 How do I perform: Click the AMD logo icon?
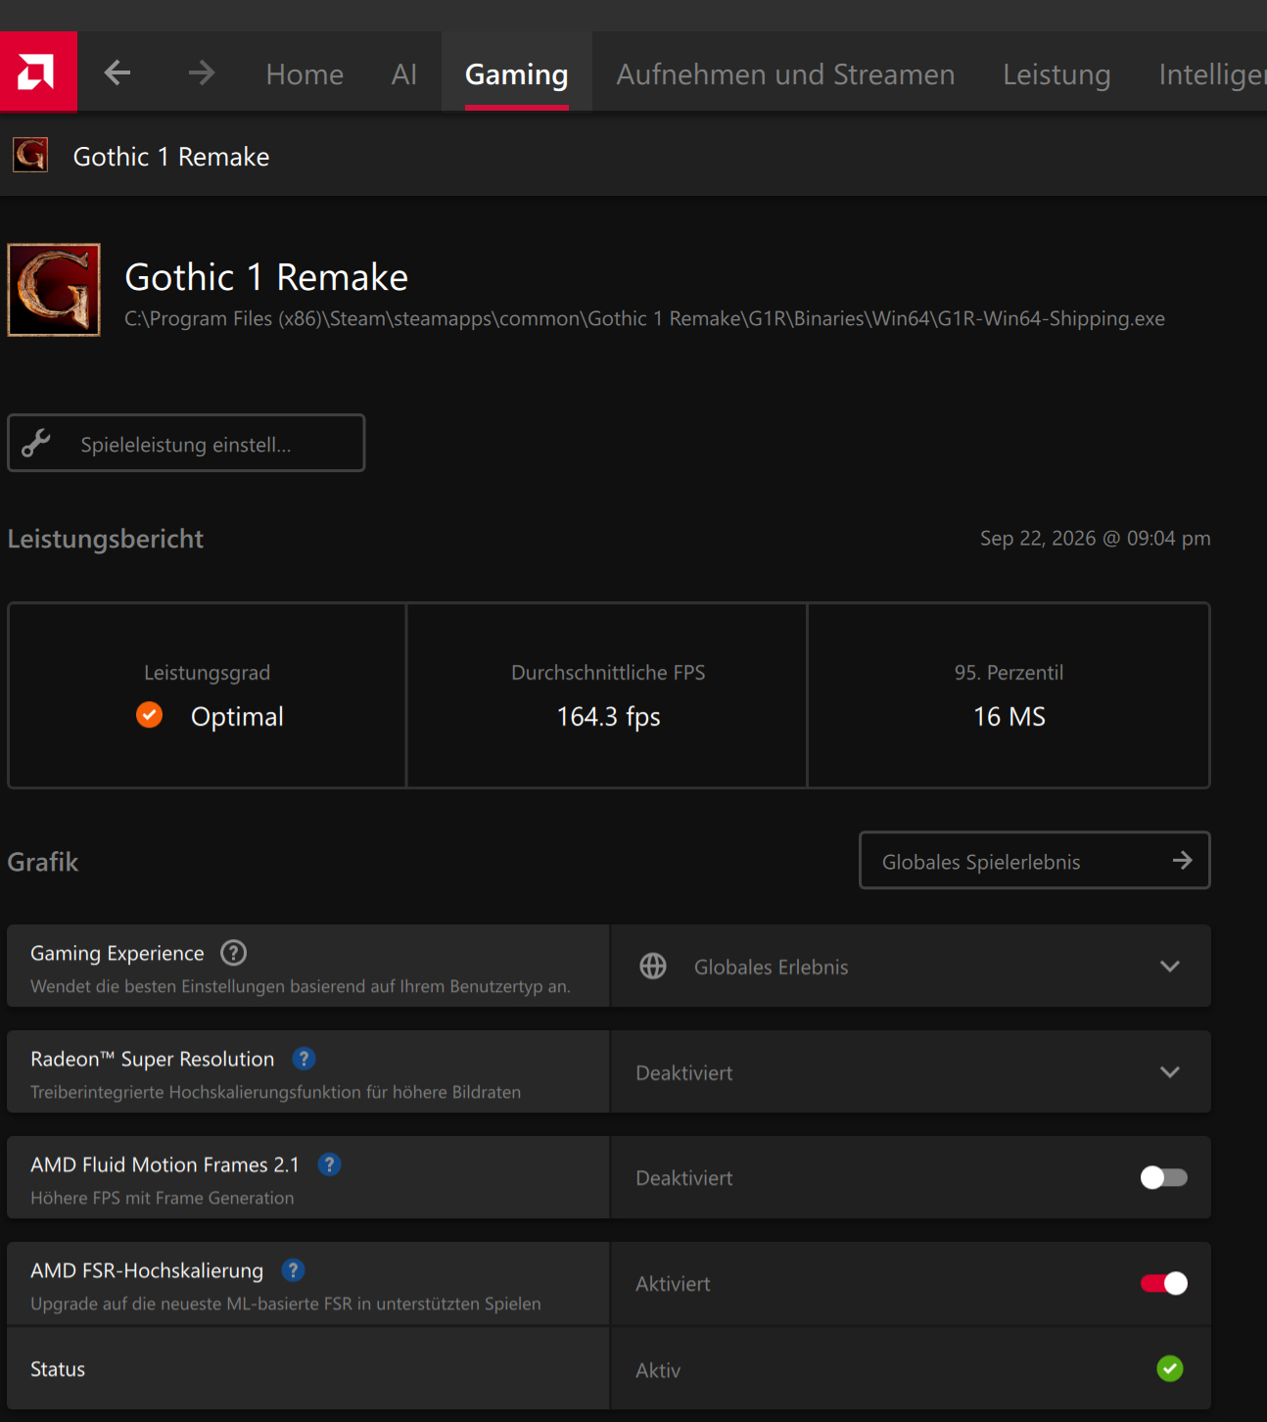(x=38, y=71)
